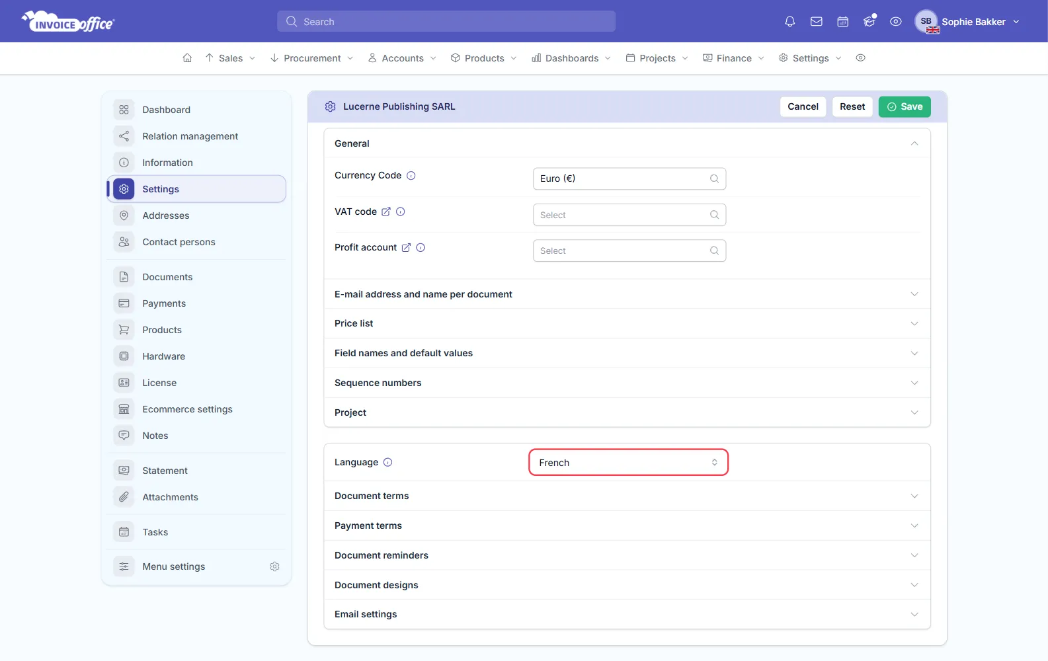Image resolution: width=1048 pixels, height=661 pixels.
Task: Click the Search field
Action: 446,21
